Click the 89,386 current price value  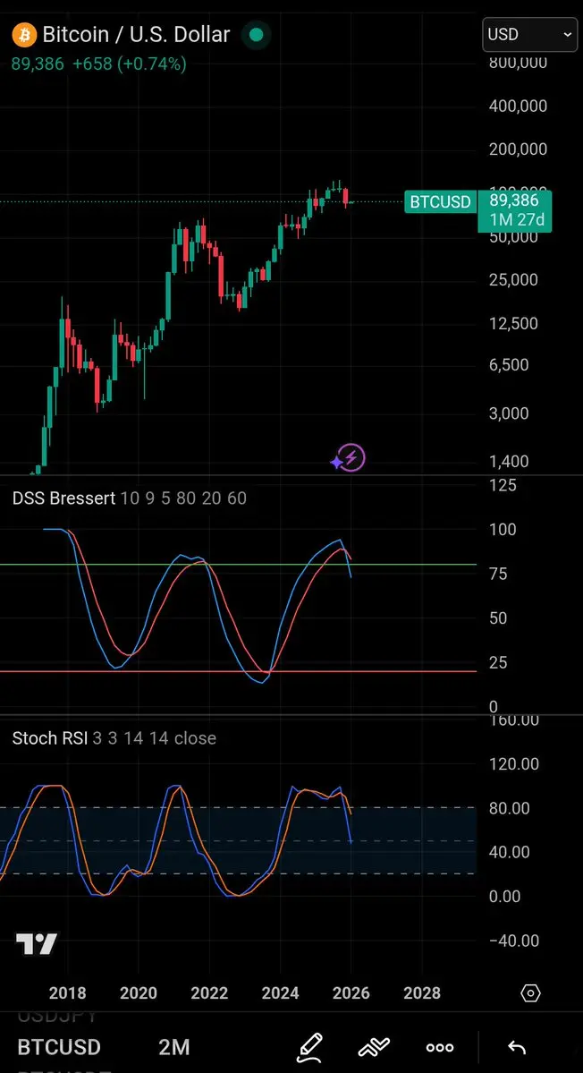[x=38, y=64]
